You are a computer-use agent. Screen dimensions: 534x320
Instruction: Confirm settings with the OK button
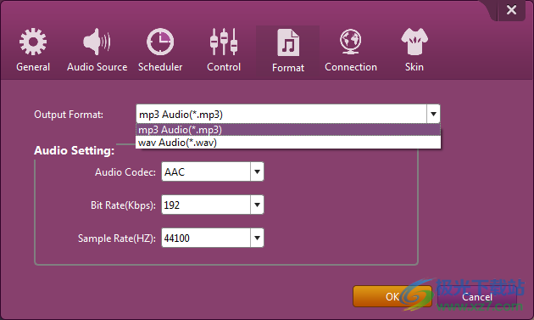(392, 296)
